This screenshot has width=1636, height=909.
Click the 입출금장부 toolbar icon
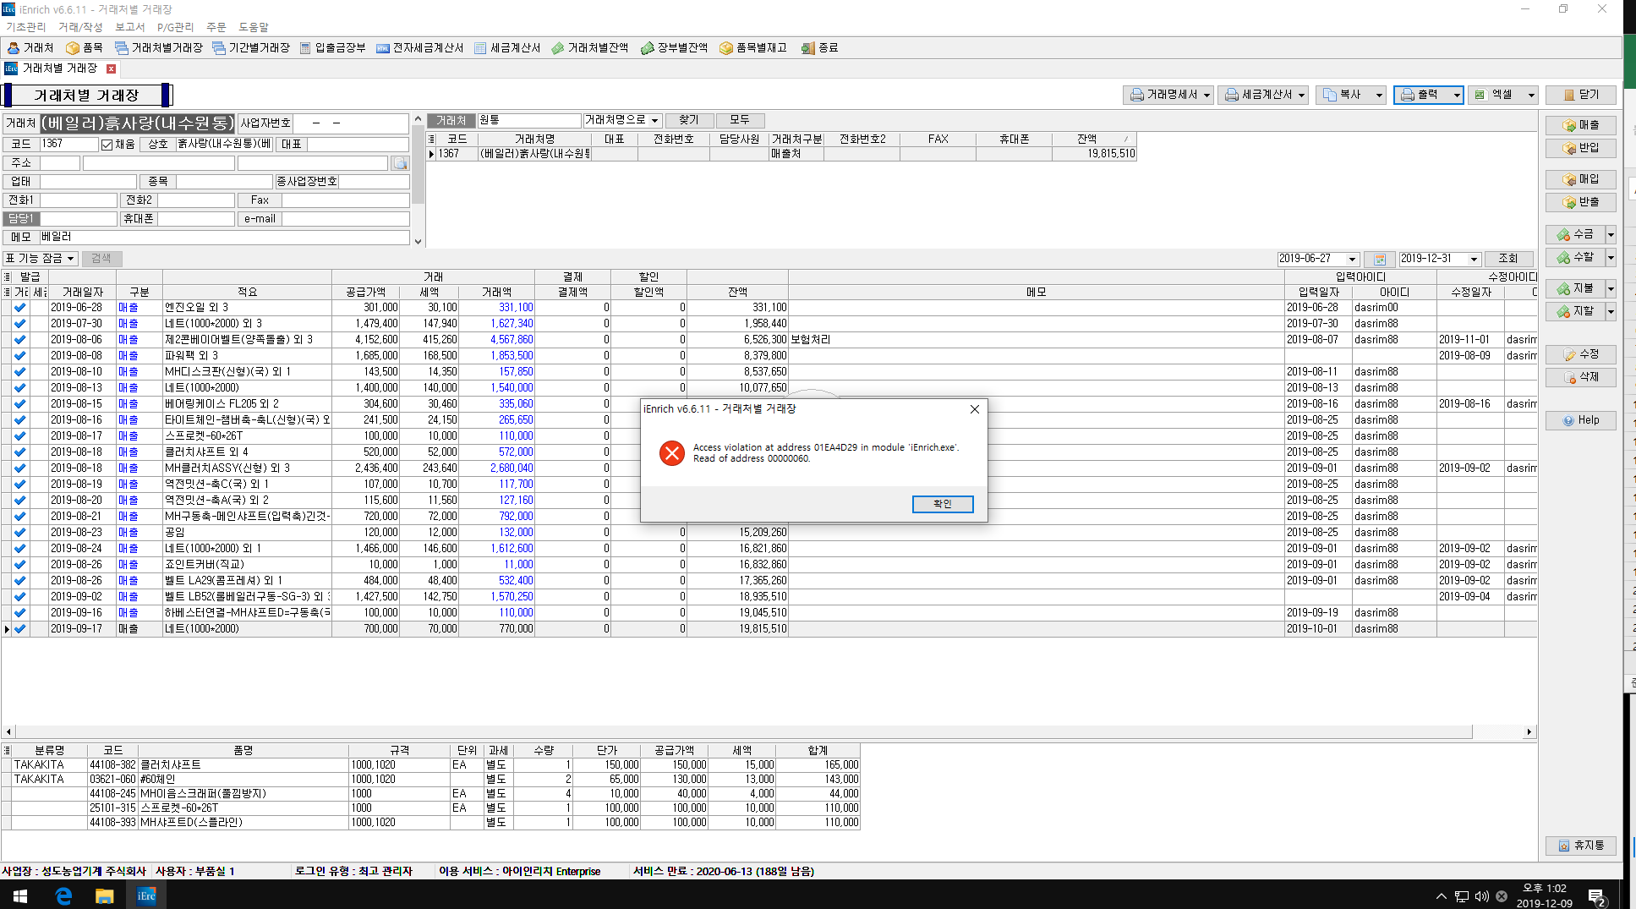[332, 48]
